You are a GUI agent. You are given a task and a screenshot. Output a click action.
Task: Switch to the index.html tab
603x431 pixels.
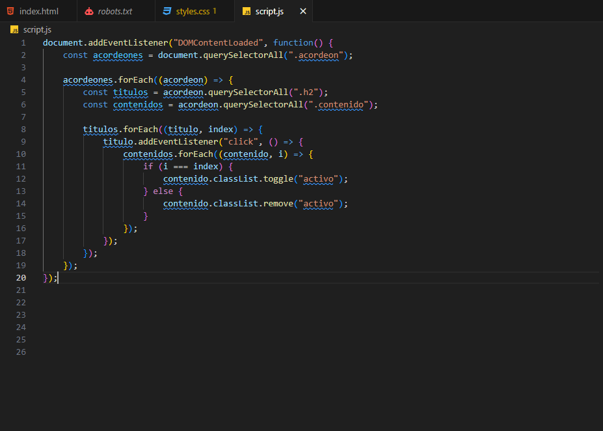(x=38, y=11)
